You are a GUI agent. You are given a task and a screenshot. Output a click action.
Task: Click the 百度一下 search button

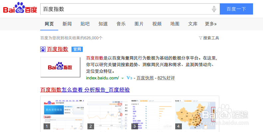[236, 9]
